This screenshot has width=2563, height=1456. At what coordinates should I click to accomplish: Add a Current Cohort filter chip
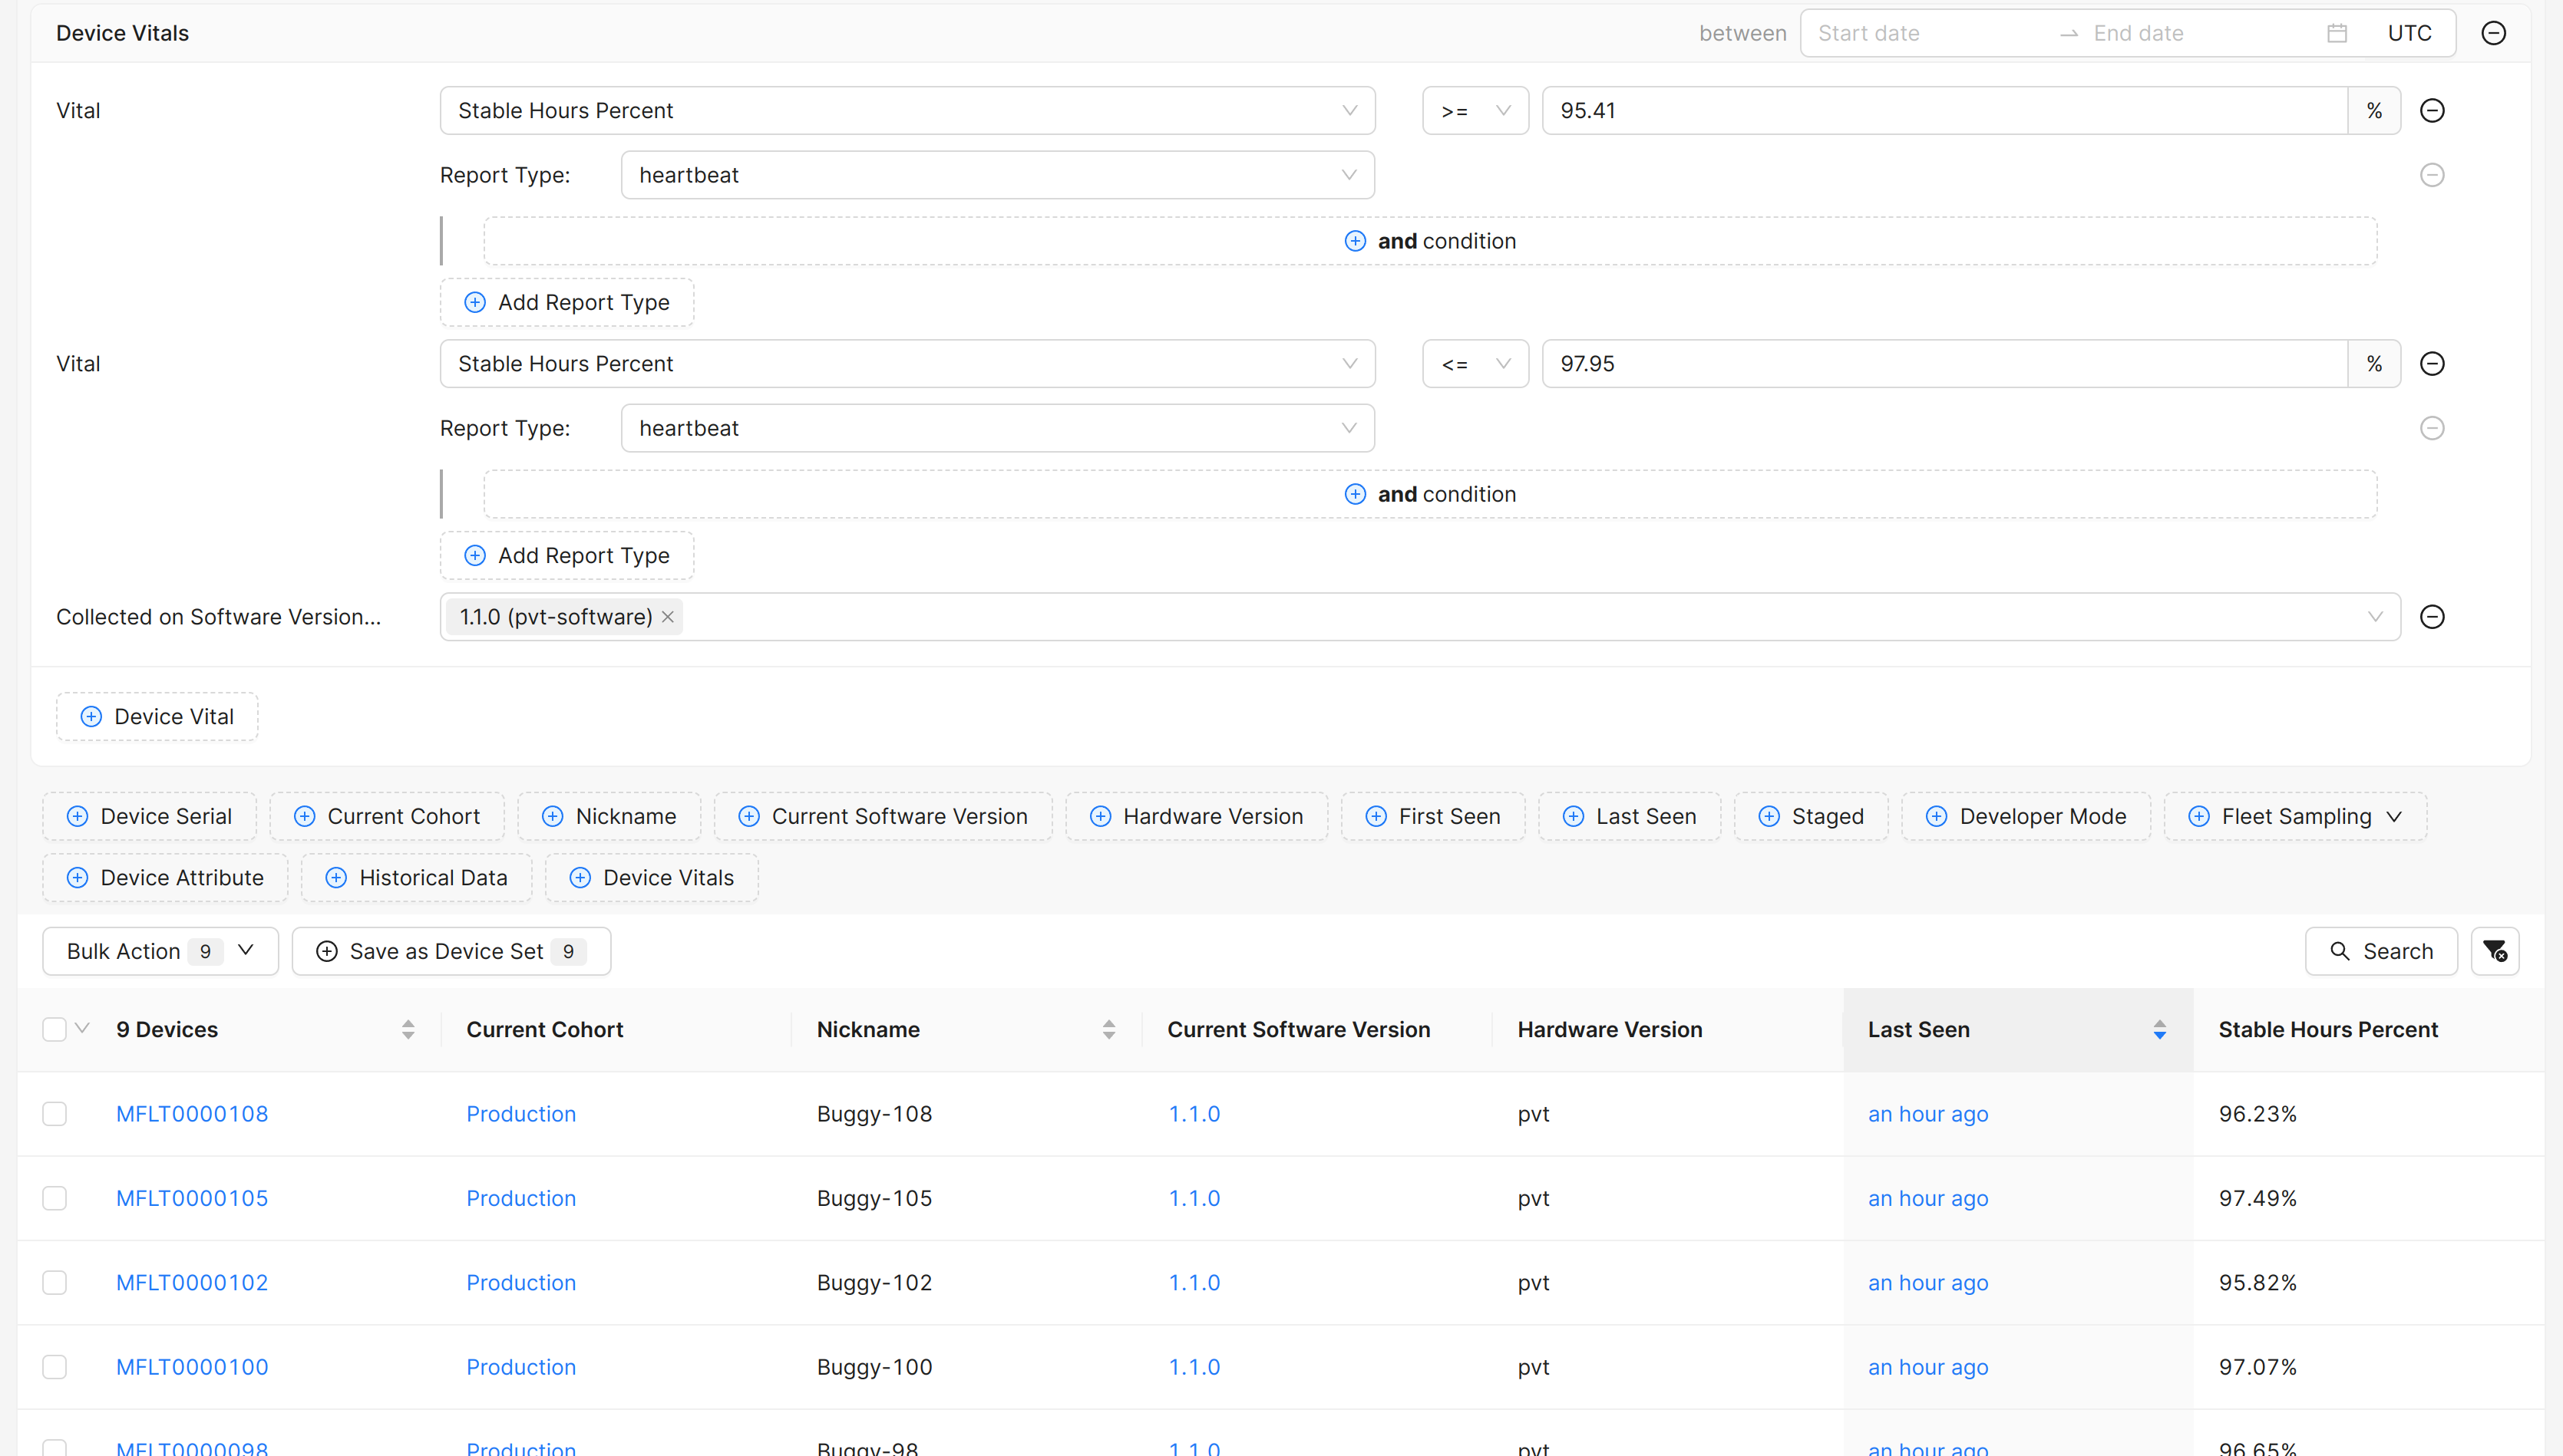click(387, 816)
